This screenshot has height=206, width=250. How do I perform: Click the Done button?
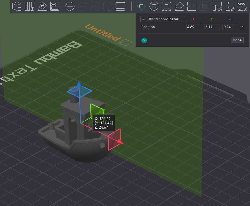237,40
